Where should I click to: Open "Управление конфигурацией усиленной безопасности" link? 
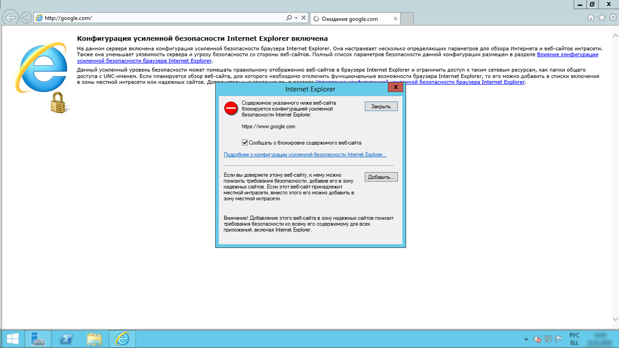420,82
